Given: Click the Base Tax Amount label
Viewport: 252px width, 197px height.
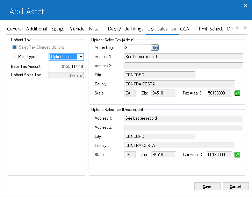Looking at the screenshot, I should [x=26, y=66].
